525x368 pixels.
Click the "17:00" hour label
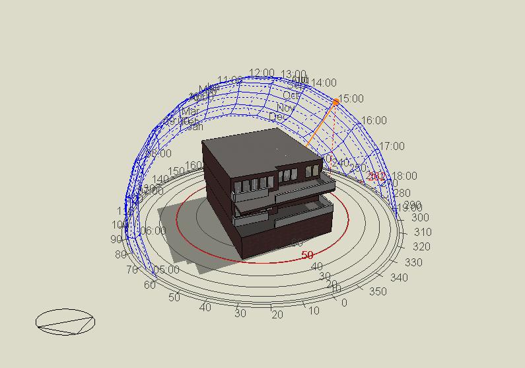point(392,146)
